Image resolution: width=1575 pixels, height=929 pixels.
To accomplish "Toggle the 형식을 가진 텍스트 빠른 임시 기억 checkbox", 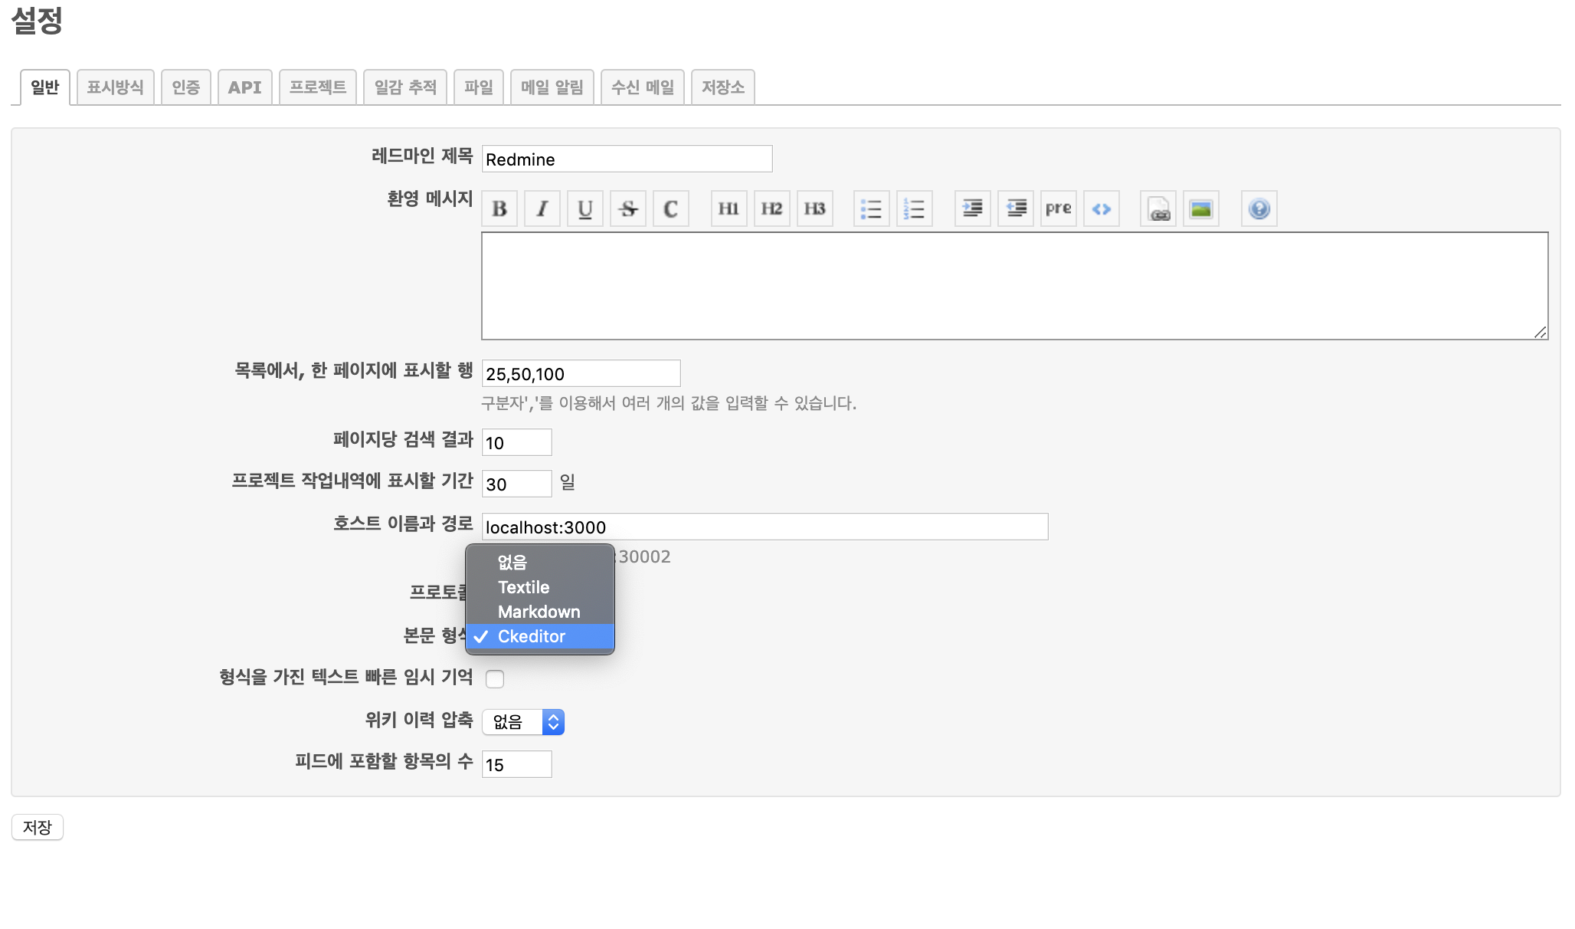I will (495, 679).
